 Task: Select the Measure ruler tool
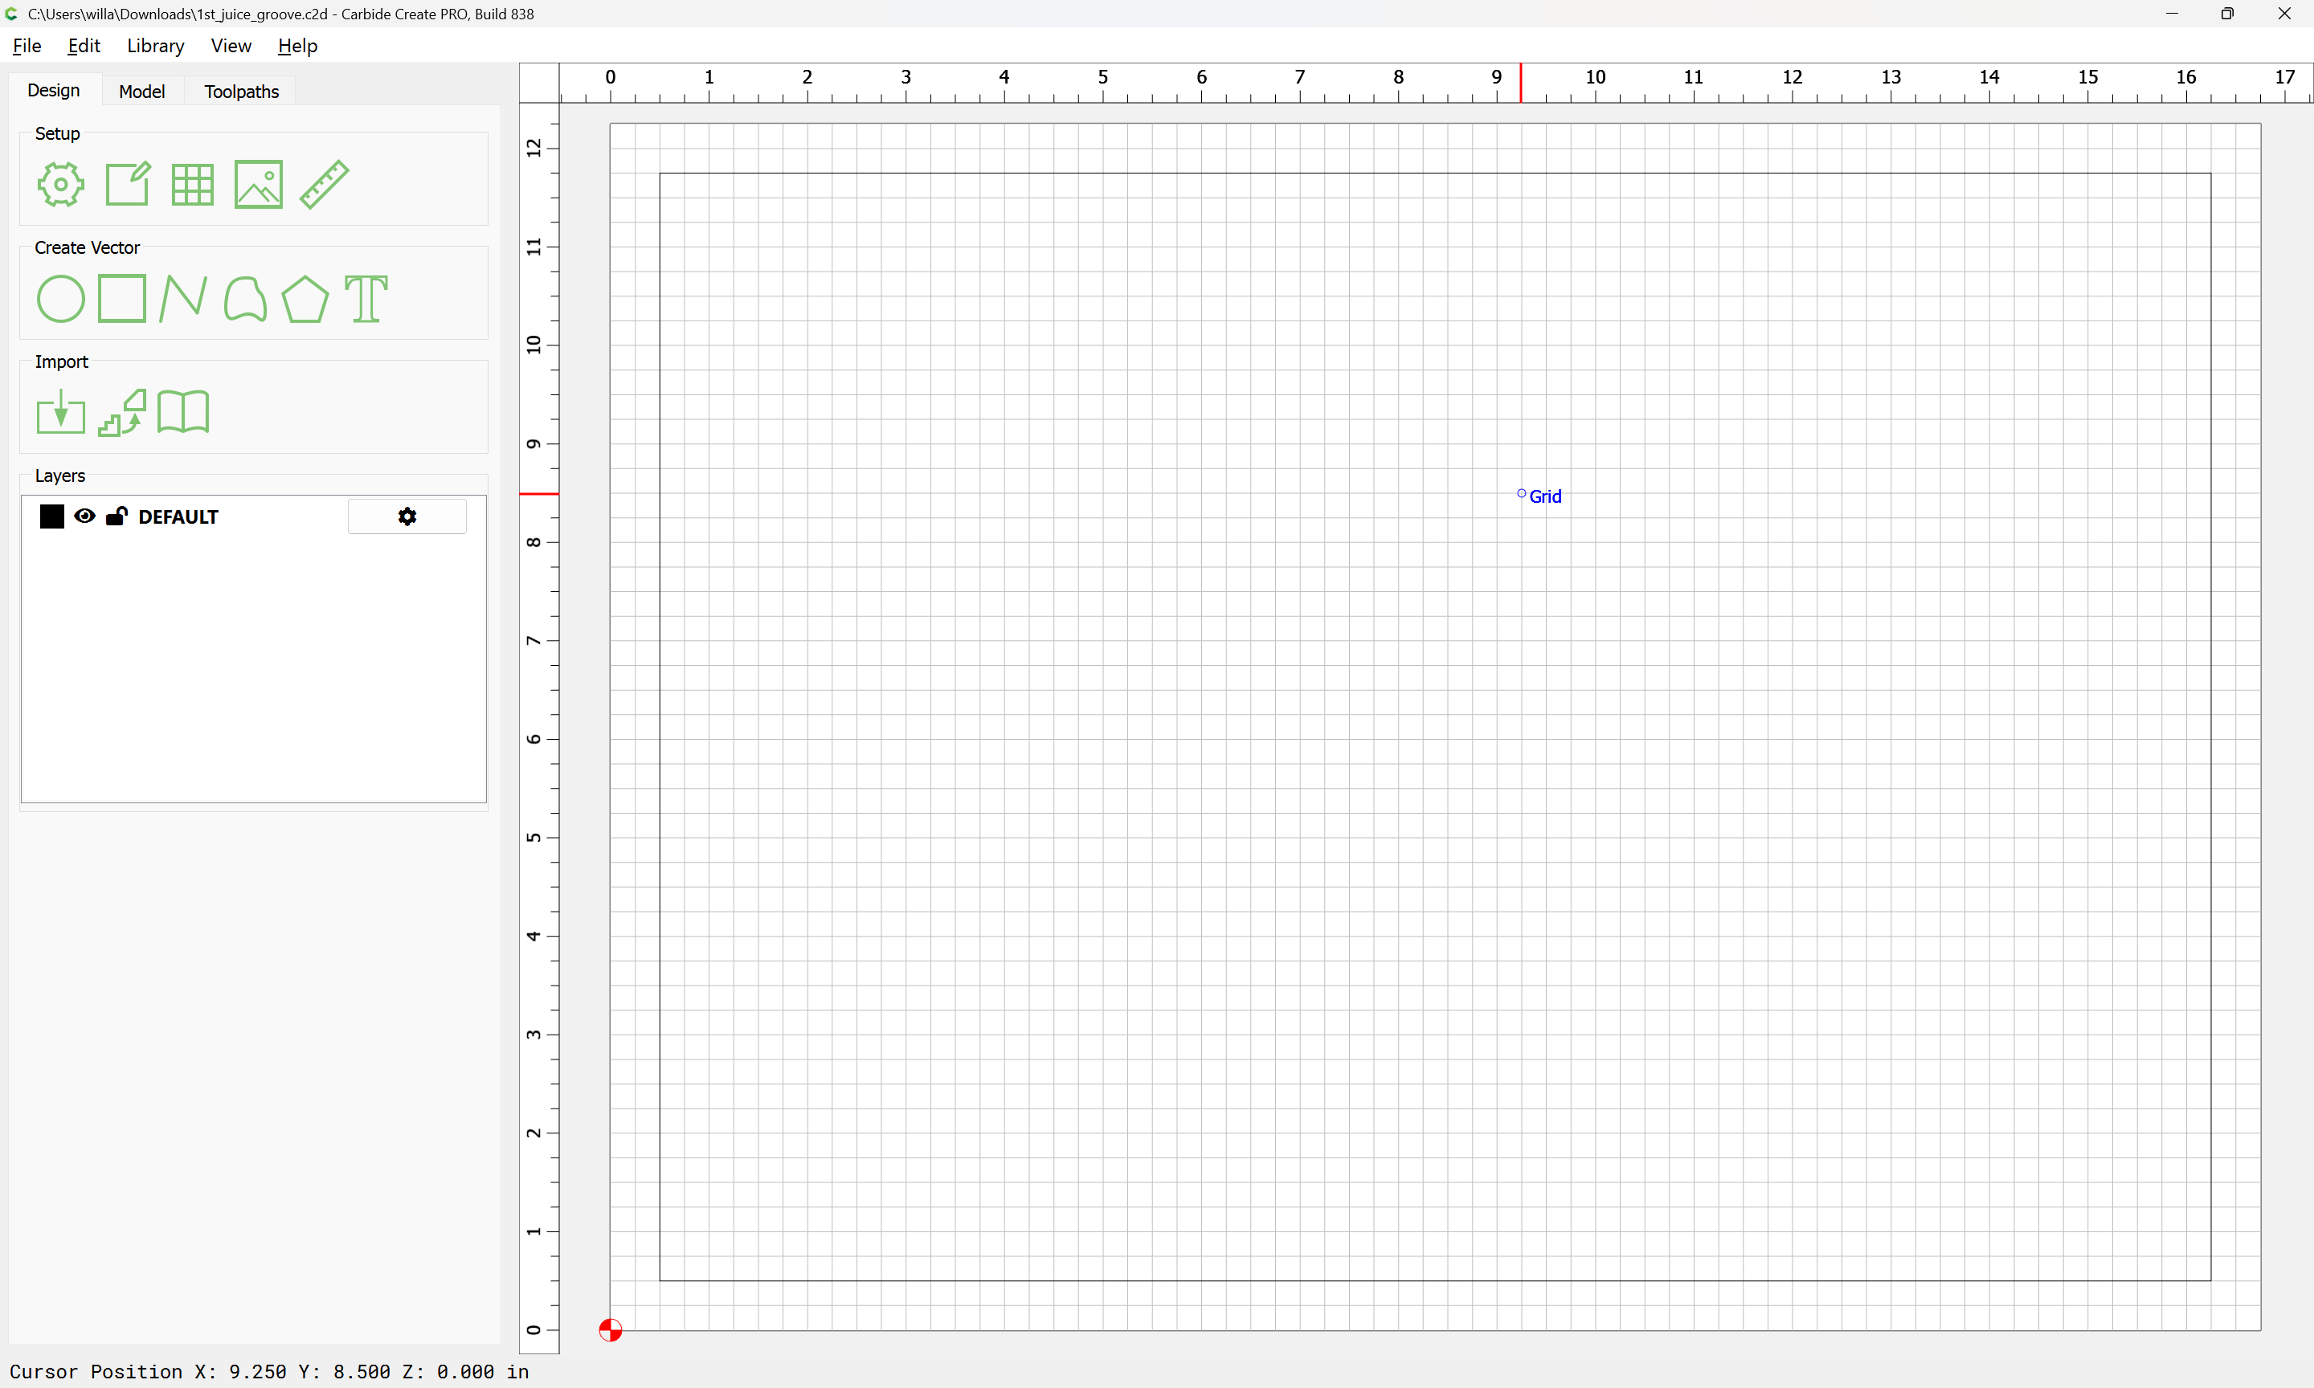[x=325, y=184]
